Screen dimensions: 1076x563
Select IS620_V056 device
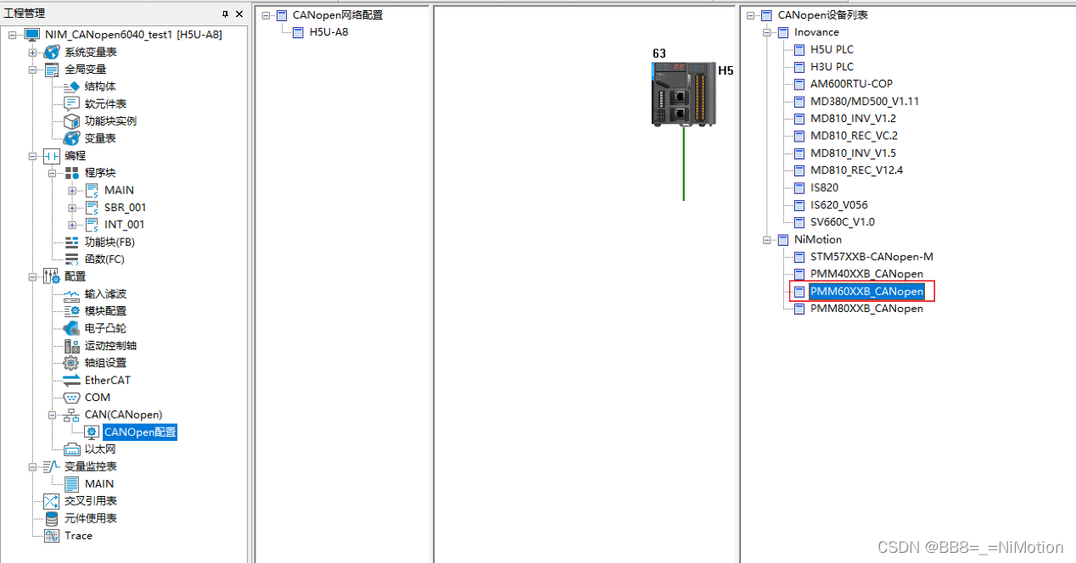coord(838,205)
